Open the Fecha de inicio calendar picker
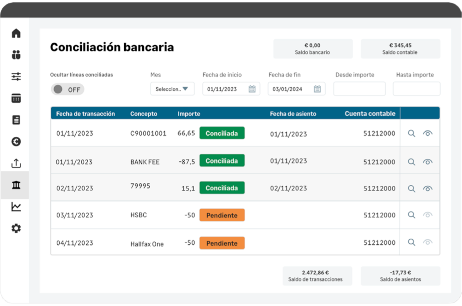The height and width of the screenshot is (306, 462). (252, 89)
